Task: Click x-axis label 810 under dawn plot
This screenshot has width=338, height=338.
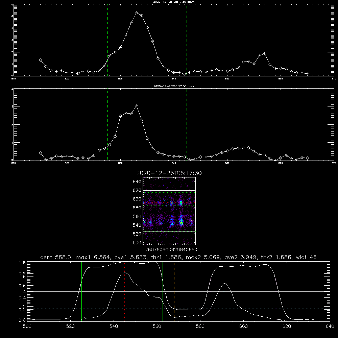Action: [14, 79]
